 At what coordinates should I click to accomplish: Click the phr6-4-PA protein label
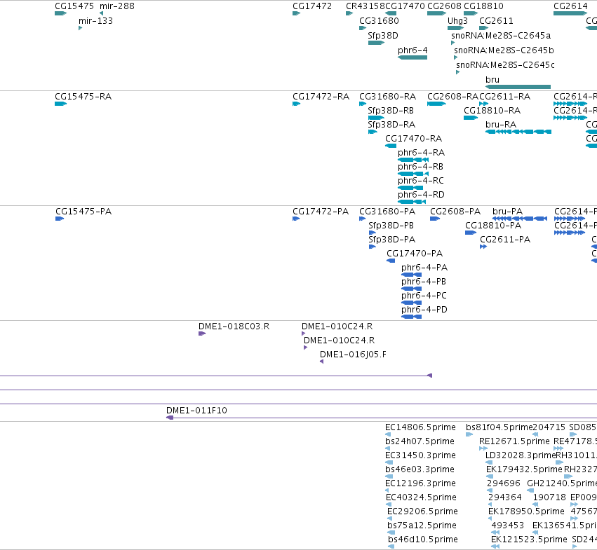[424, 268]
